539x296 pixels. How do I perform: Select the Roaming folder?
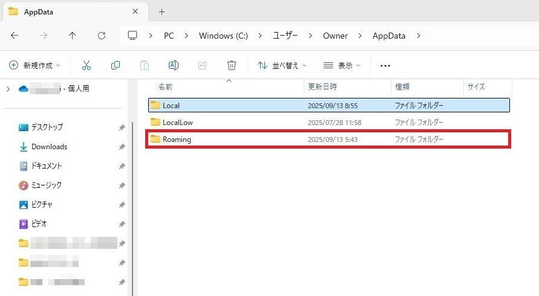click(177, 140)
